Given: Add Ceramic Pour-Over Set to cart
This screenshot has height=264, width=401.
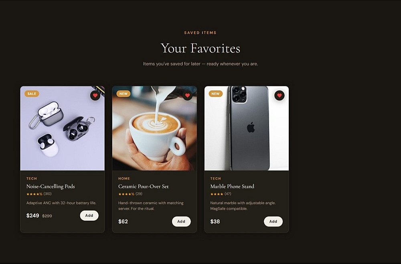Looking at the screenshot, I should (x=181, y=221).
